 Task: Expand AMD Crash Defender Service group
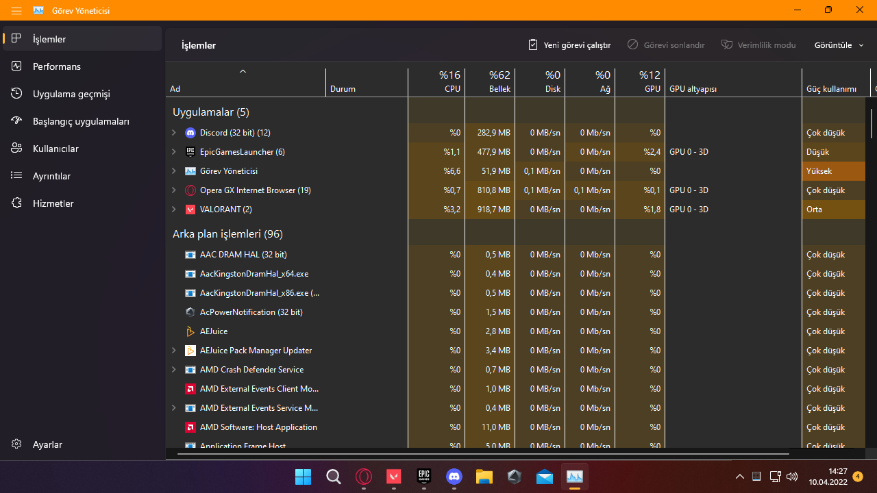174,370
